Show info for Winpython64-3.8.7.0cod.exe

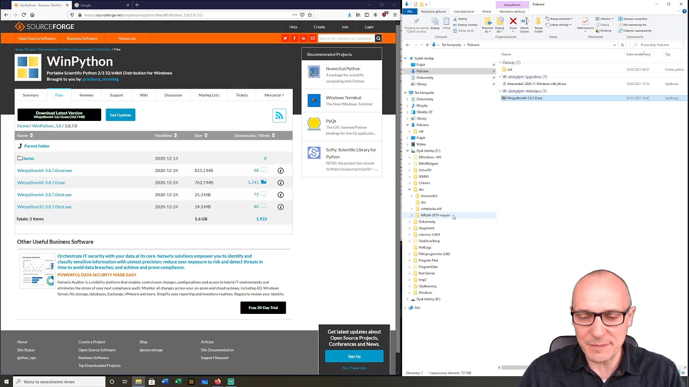point(280,170)
